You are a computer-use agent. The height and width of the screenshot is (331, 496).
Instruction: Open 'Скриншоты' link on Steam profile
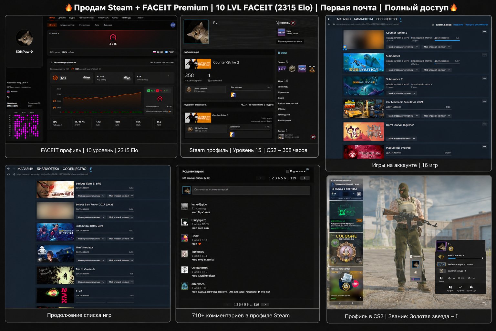283,92
